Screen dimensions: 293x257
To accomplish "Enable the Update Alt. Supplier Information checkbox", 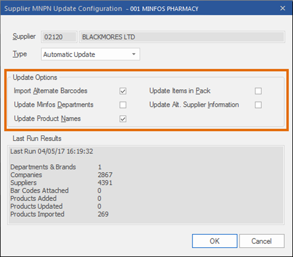I will (258, 105).
